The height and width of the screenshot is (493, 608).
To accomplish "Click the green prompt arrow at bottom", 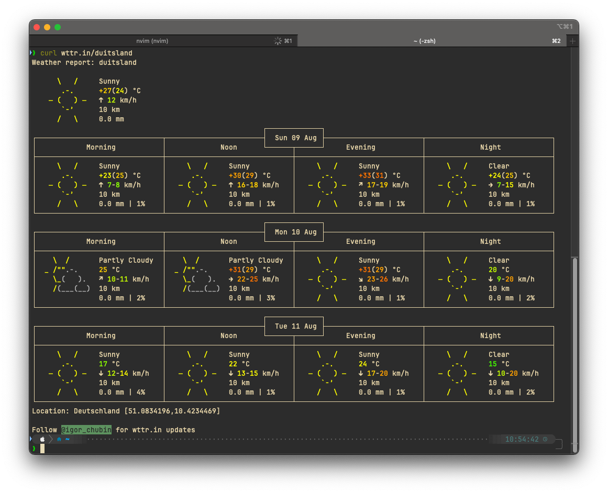I will (x=34, y=449).
